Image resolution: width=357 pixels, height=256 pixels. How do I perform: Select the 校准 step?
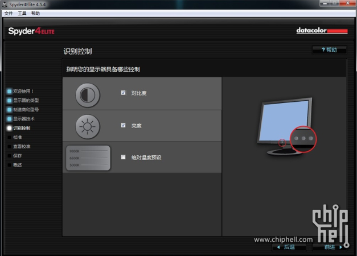pos(15,137)
